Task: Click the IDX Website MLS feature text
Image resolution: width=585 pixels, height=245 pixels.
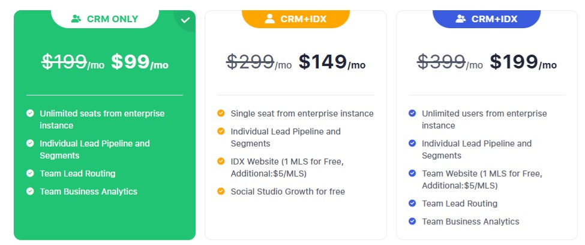Action: pos(287,168)
